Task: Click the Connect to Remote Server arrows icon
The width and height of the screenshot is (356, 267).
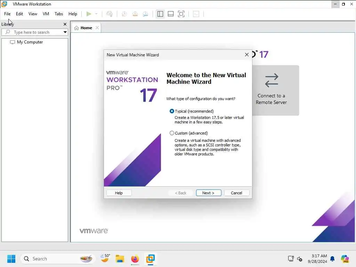Action: [x=272, y=80]
